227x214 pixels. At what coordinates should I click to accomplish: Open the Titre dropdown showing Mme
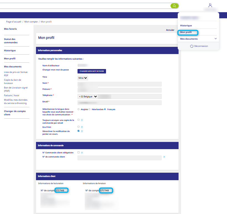[83, 78]
